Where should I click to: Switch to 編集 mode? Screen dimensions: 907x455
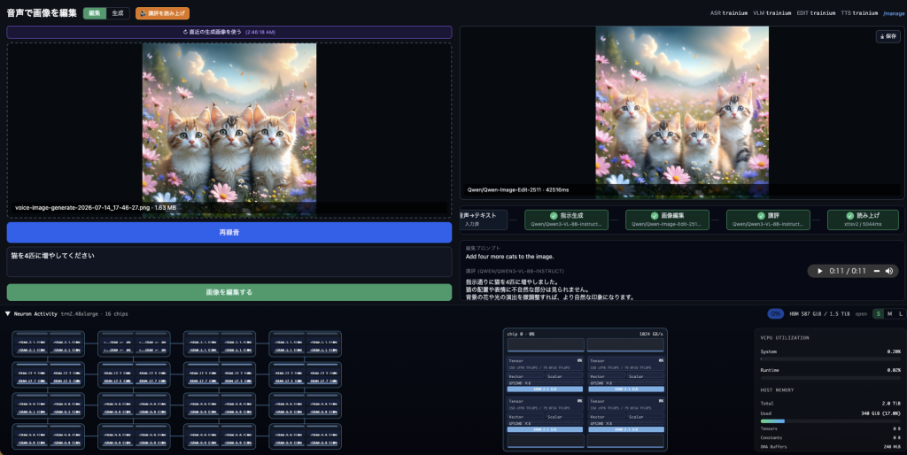[95, 12]
